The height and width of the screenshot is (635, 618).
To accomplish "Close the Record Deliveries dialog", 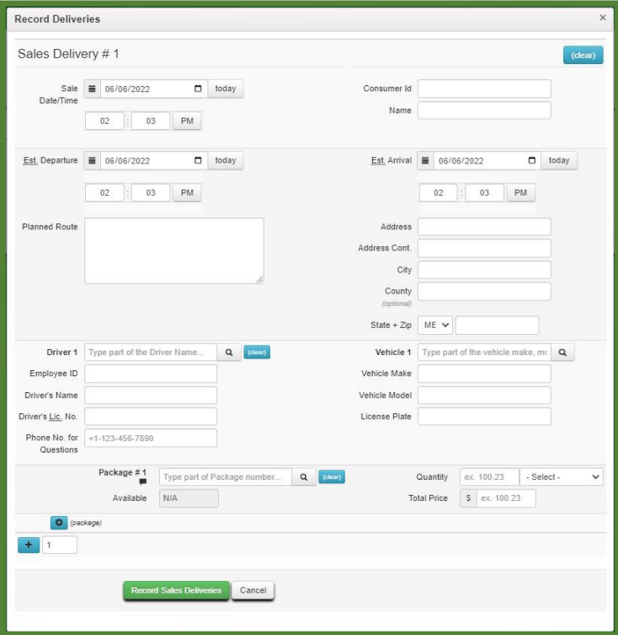I will pyautogui.click(x=602, y=18).
